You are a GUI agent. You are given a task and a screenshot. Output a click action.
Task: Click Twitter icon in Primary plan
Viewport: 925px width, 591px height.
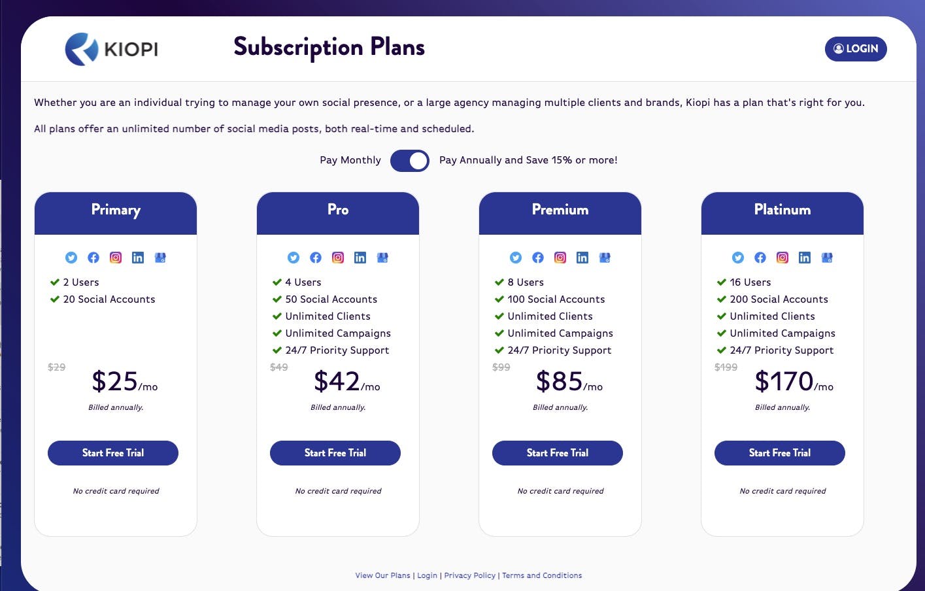click(x=71, y=258)
